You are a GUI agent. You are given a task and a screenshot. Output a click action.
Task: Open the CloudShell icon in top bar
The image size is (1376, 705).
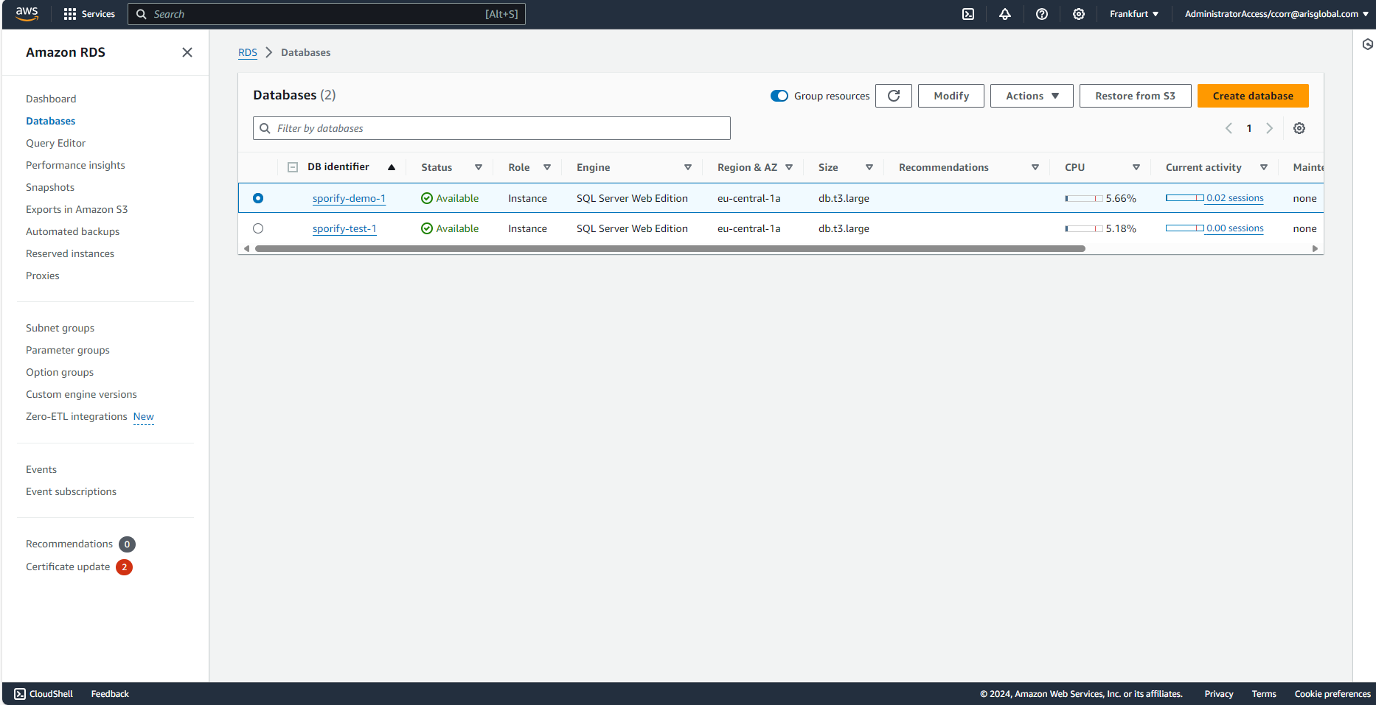(x=968, y=14)
